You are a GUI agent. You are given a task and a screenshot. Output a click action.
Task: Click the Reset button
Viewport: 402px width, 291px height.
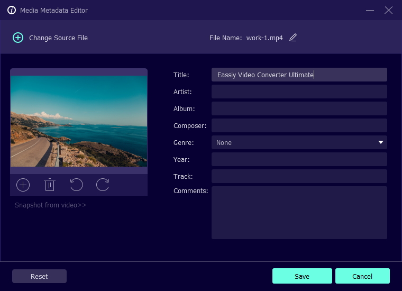coord(39,276)
